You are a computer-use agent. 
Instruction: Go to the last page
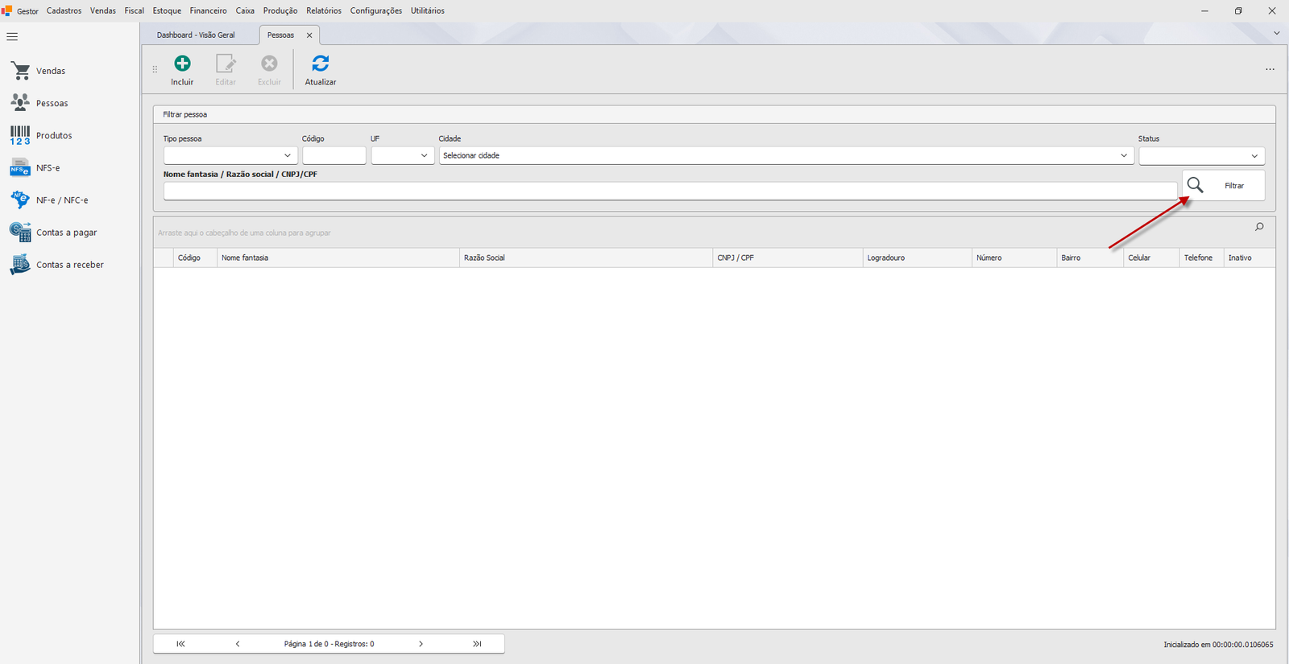(477, 644)
